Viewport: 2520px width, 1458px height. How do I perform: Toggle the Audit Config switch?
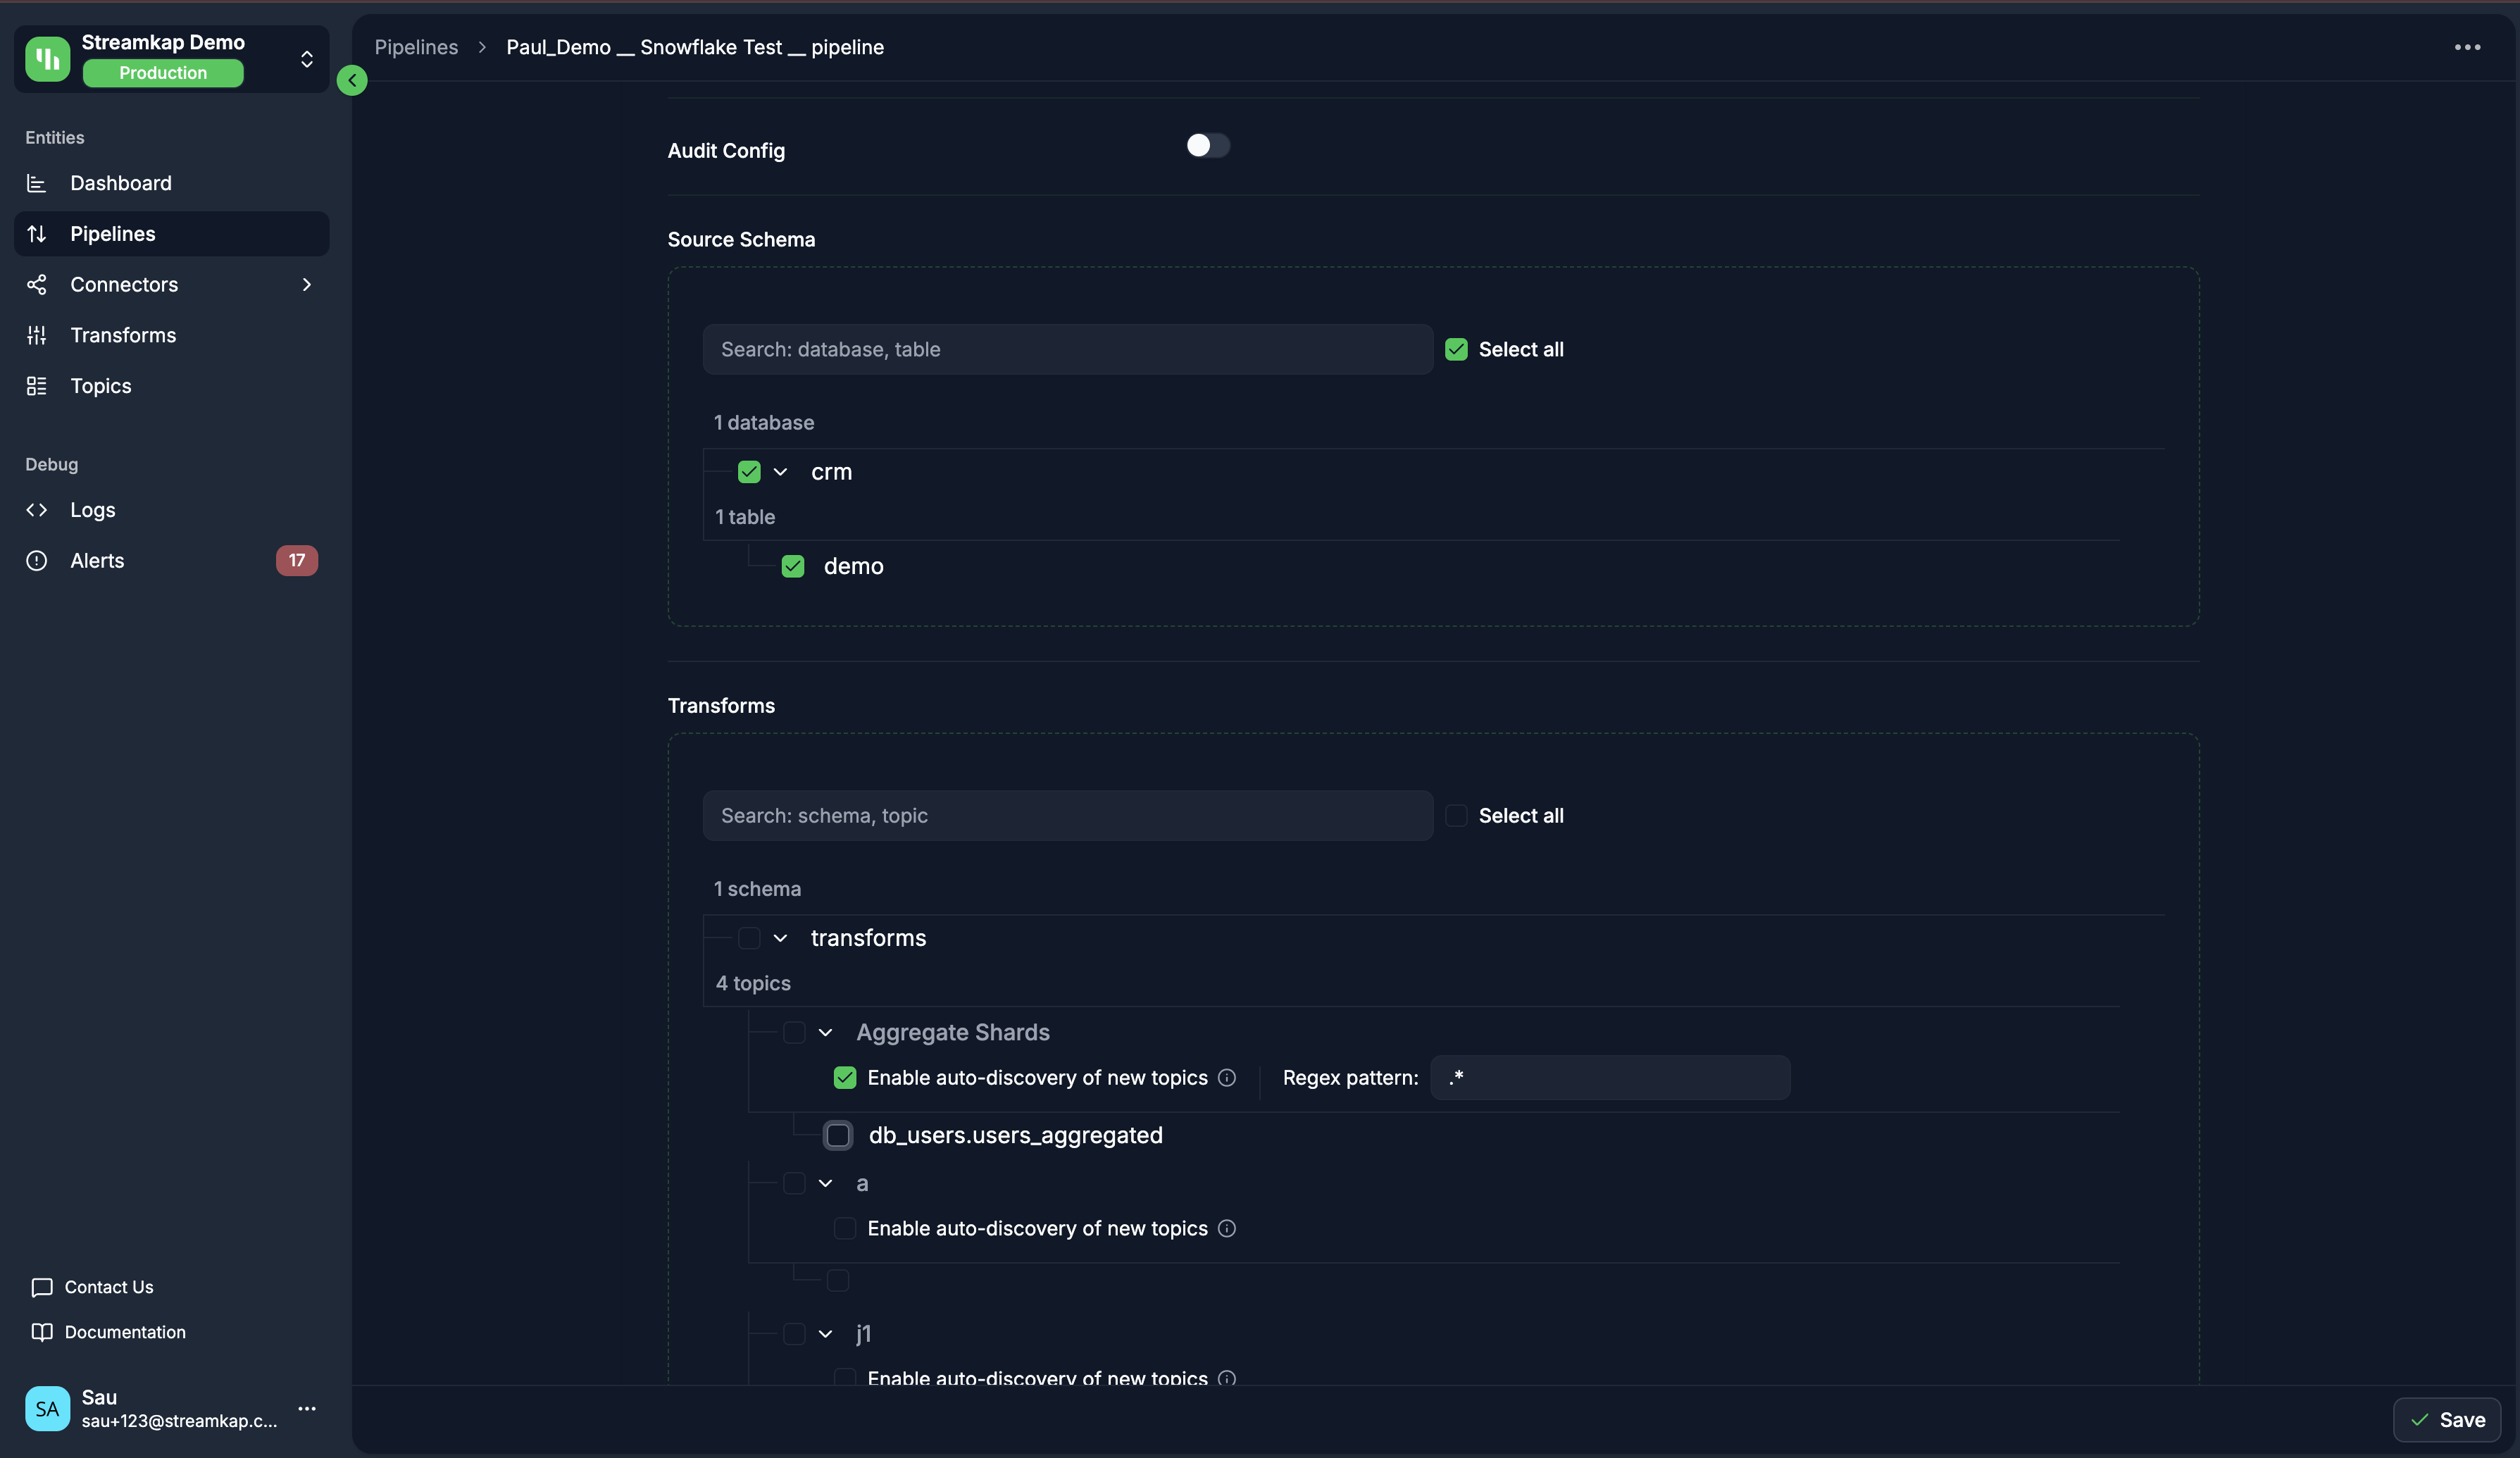pyautogui.click(x=1207, y=146)
